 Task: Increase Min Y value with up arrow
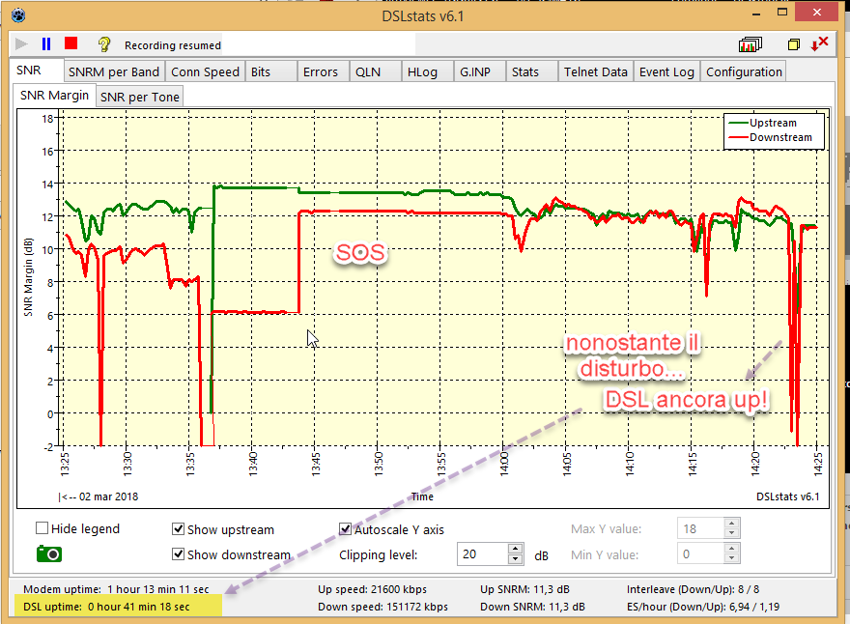point(732,549)
